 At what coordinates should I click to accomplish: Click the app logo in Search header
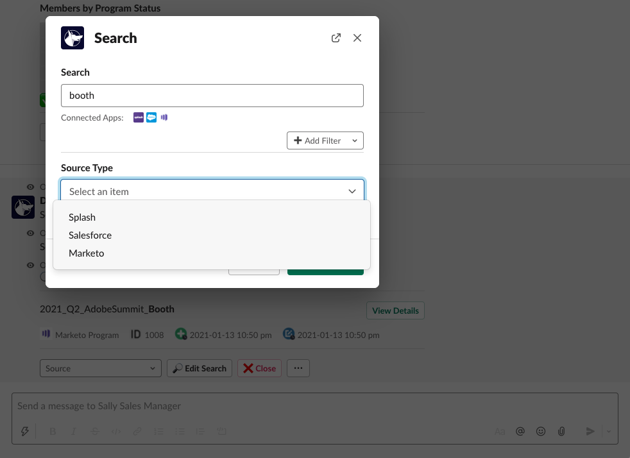pos(72,38)
